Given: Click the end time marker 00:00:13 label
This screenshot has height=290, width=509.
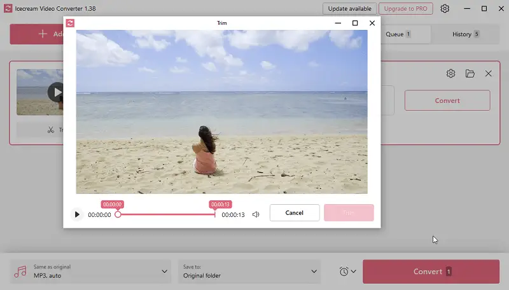Looking at the screenshot, I should 220,204.
